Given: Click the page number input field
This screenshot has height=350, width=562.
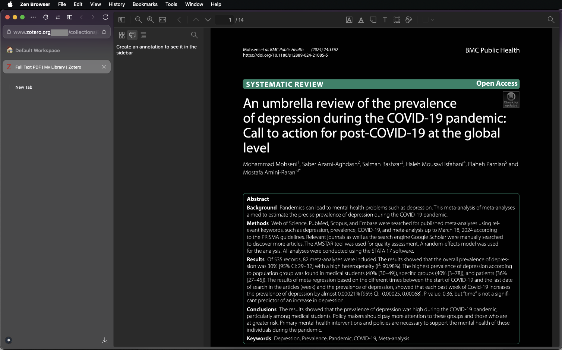Looking at the screenshot, I should point(225,20).
